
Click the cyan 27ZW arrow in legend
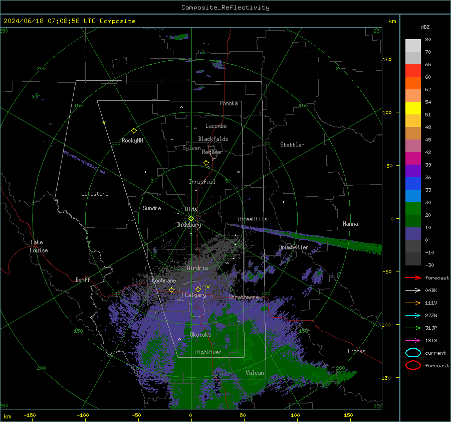pos(413,316)
